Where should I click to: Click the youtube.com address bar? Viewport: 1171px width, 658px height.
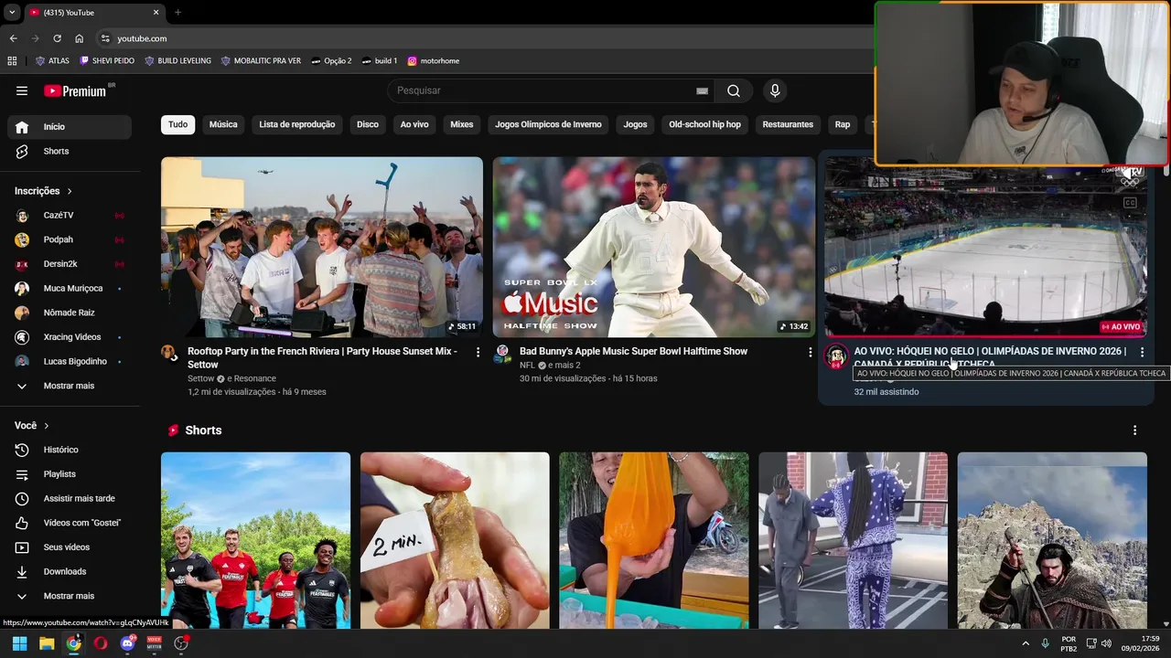tap(485, 38)
